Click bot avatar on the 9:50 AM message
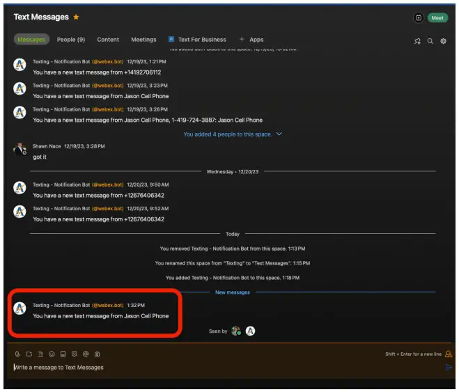Image resolution: width=459 pixels, height=392 pixels. click(x=20, y=188)
